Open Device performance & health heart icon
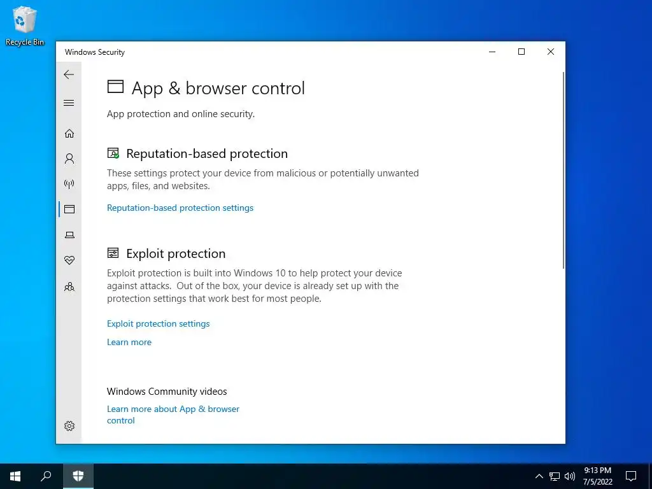 tap(69, 260)
